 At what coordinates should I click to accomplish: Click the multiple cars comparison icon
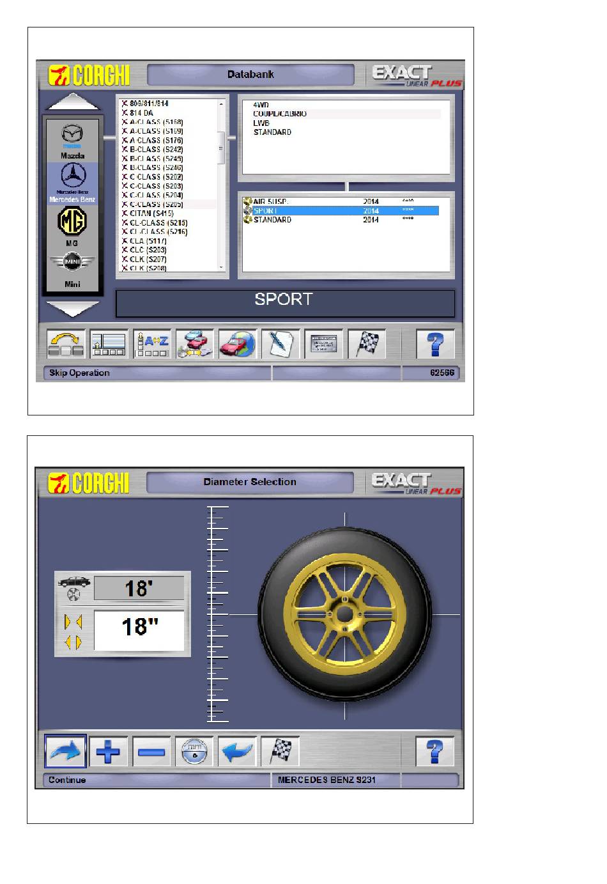point(195,344)
